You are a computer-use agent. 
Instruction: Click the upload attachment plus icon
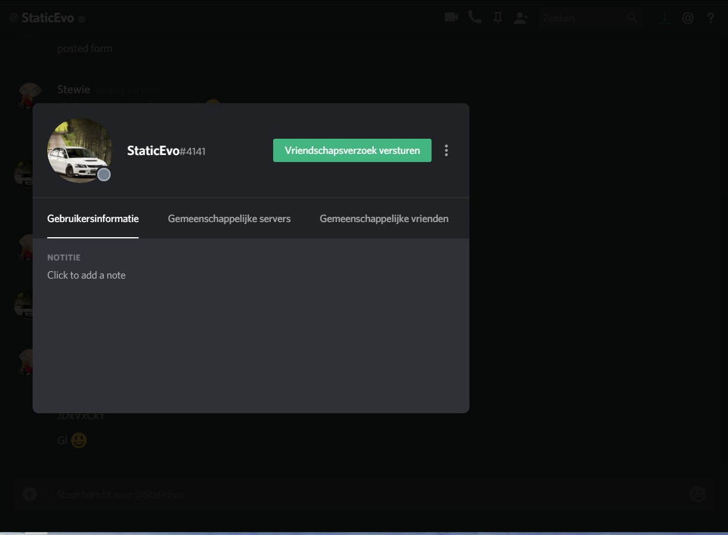point(30,494)
